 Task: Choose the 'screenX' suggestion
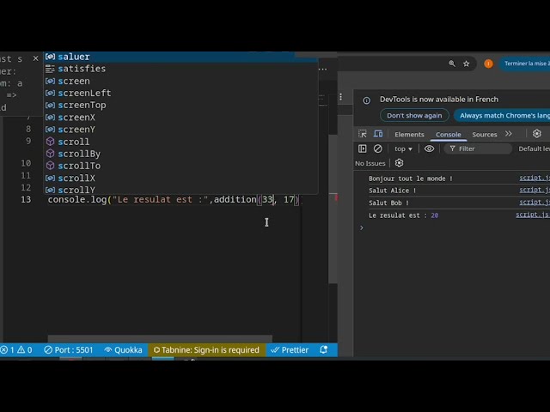[x=180, y=118]
